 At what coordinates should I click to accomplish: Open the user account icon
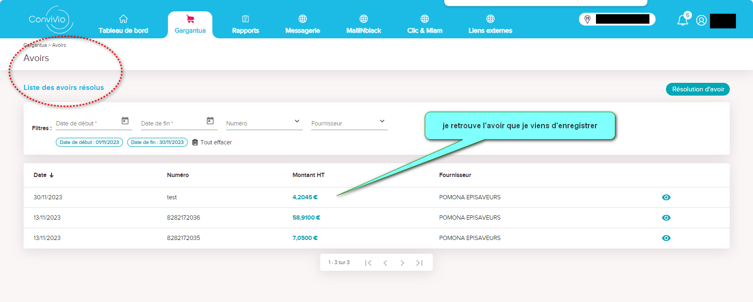(x=701, y=20)
